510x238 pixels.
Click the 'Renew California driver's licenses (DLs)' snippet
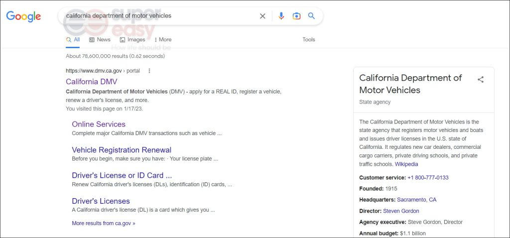click(x=152, y=184)
